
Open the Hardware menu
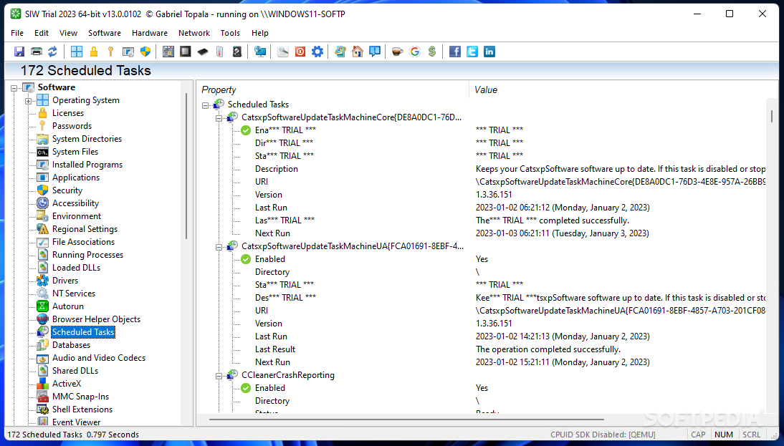[150, 33]
